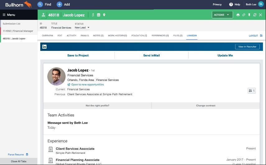This screenshot has height=165, width=266.
Task: Select the LinkedIn tab
Action: [192, 35]
